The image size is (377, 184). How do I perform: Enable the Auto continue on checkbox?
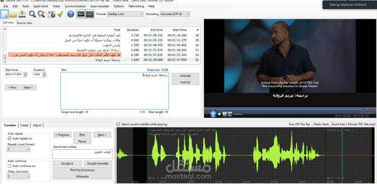pos(9,166)
